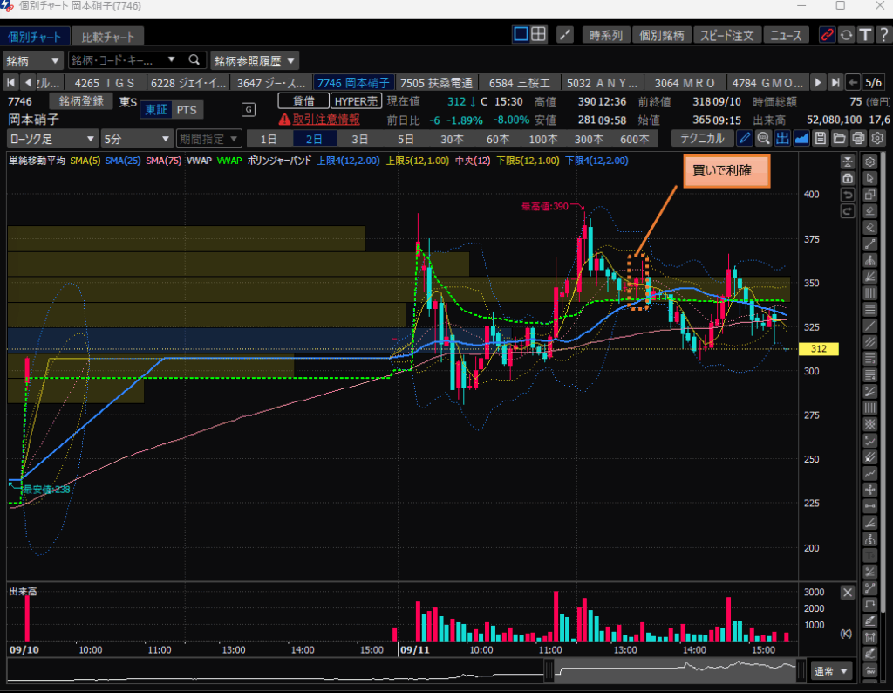The height and width of the screenshot is (693, 893).
Task: Click the magnifier zoom icon beside テクニカル
Action: [763, 138]
